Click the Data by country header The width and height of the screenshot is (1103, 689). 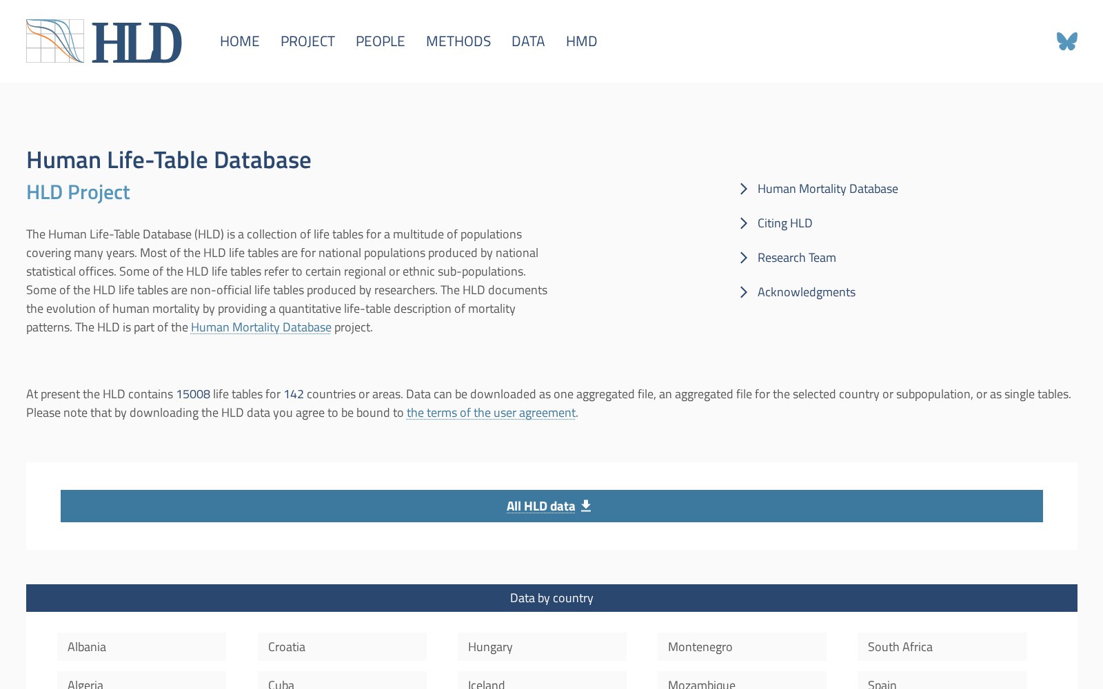coord(551,598)
